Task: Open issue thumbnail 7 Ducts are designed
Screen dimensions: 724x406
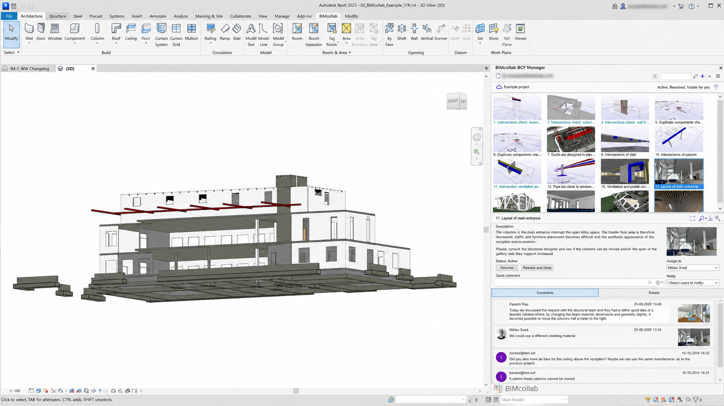Action: [571, 142]
